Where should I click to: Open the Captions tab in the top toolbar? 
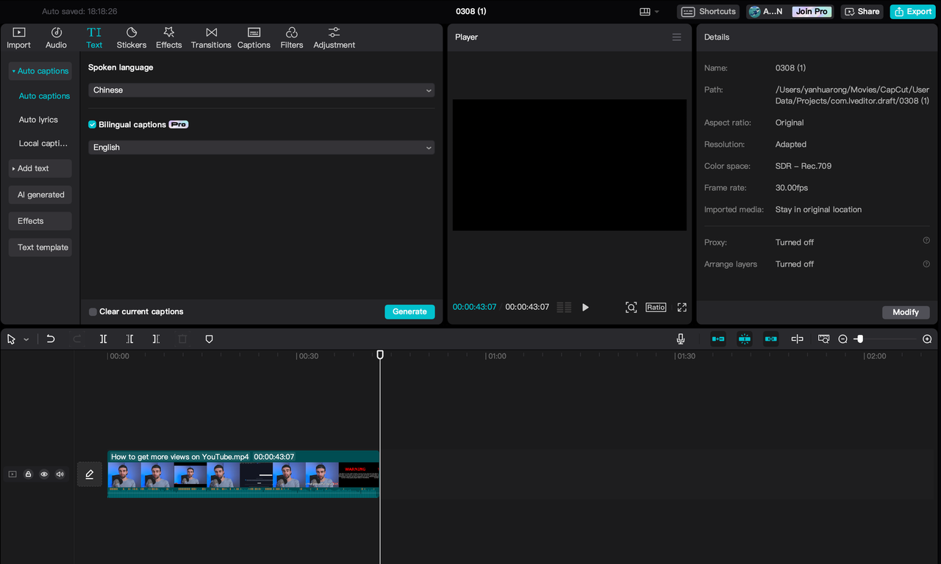click(254, 37)
